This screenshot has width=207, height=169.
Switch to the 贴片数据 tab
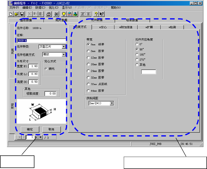pos(61,20)
